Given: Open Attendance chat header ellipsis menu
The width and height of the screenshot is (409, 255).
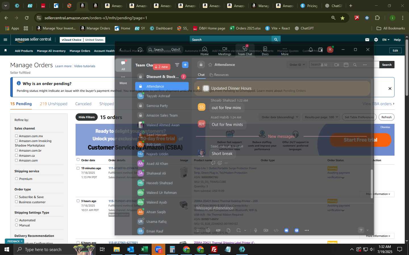Looking at the screenshot, I should tap(365, 65).
